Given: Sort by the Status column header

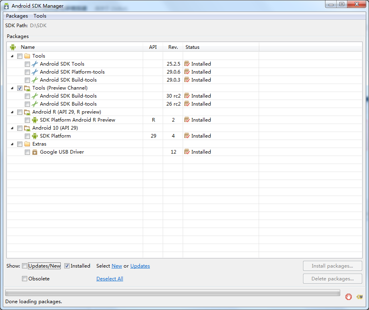Looking at the screenshot, I should coord(221,47).
